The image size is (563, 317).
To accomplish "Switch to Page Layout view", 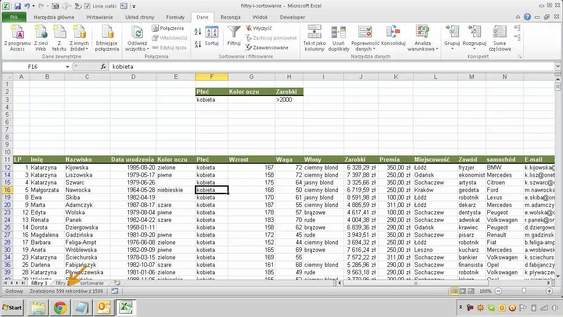I will 463,291.
